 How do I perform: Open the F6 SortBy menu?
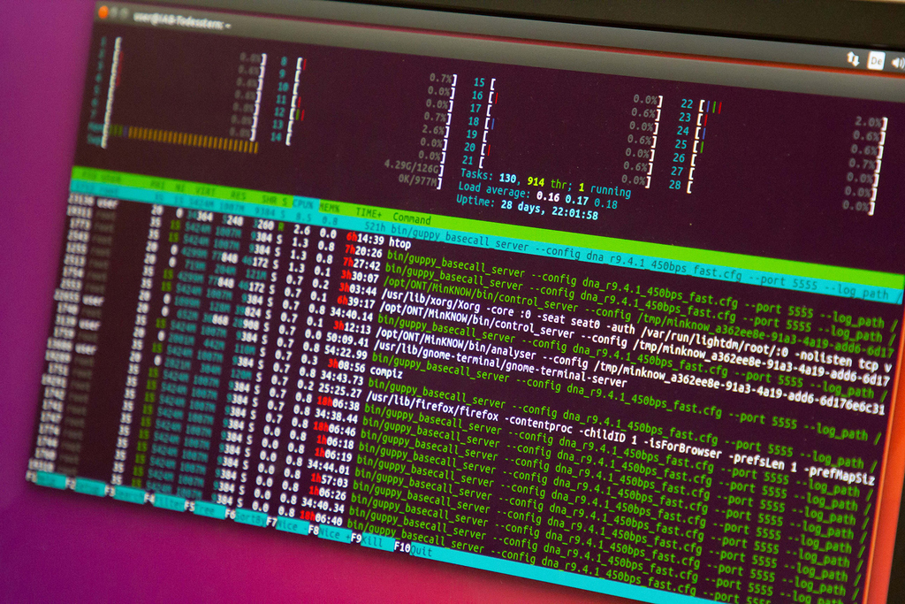[x=248, y=516]
